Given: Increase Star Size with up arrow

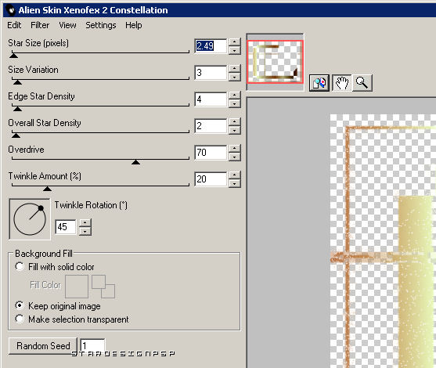Looking at the screenshot, I should pos(235,42).
